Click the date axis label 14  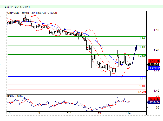click(129, 113)
